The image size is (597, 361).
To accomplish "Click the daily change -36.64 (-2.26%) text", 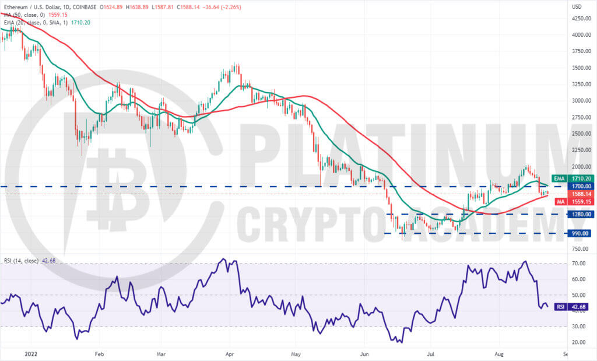I will tap(222, 7).
